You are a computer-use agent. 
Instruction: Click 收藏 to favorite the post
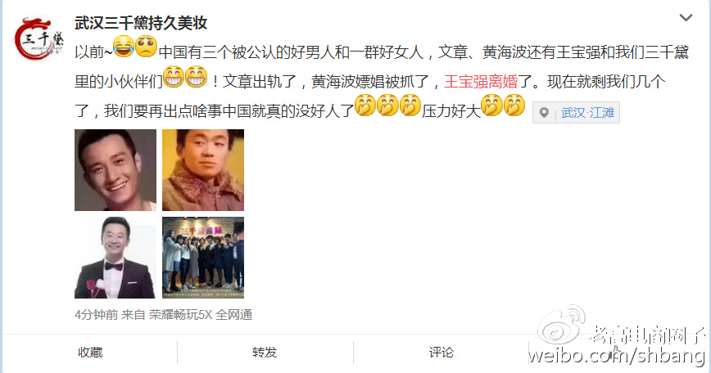(x=90, y=353)
